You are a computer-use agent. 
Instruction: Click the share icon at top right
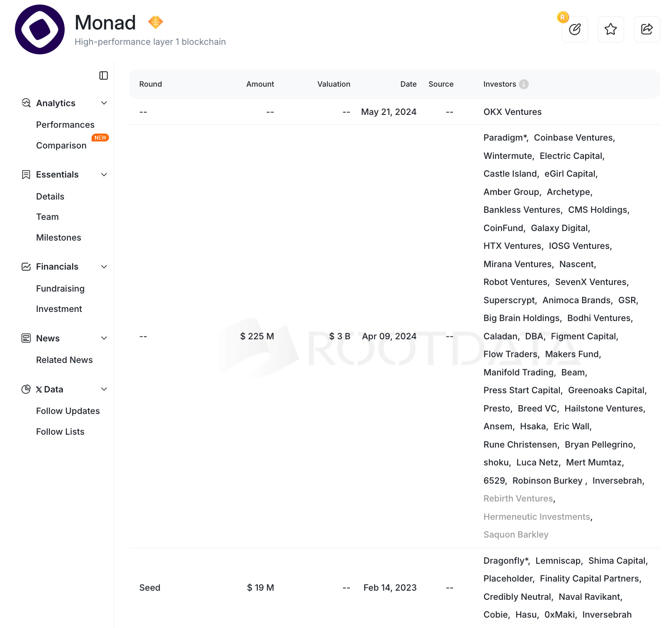point(646,29)
